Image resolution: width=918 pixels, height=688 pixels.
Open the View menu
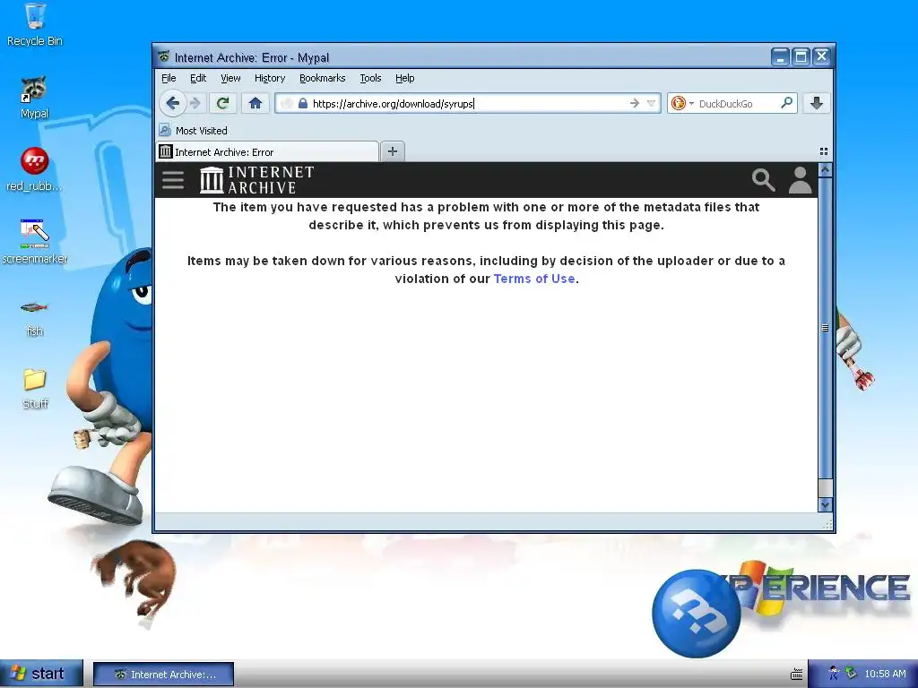coord(230,78)
